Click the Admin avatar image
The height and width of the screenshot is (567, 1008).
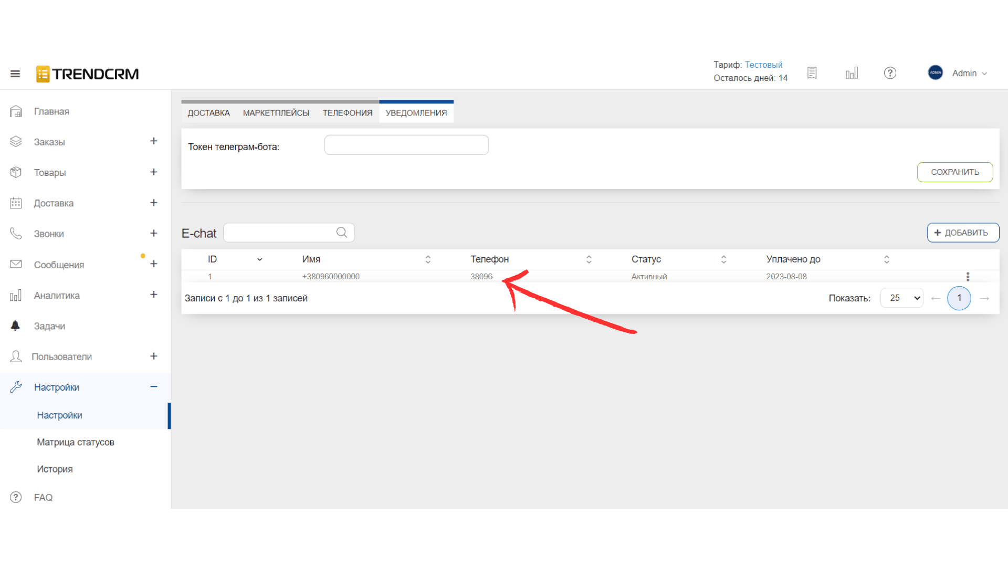pyautogui.click(x=935, y=72)
